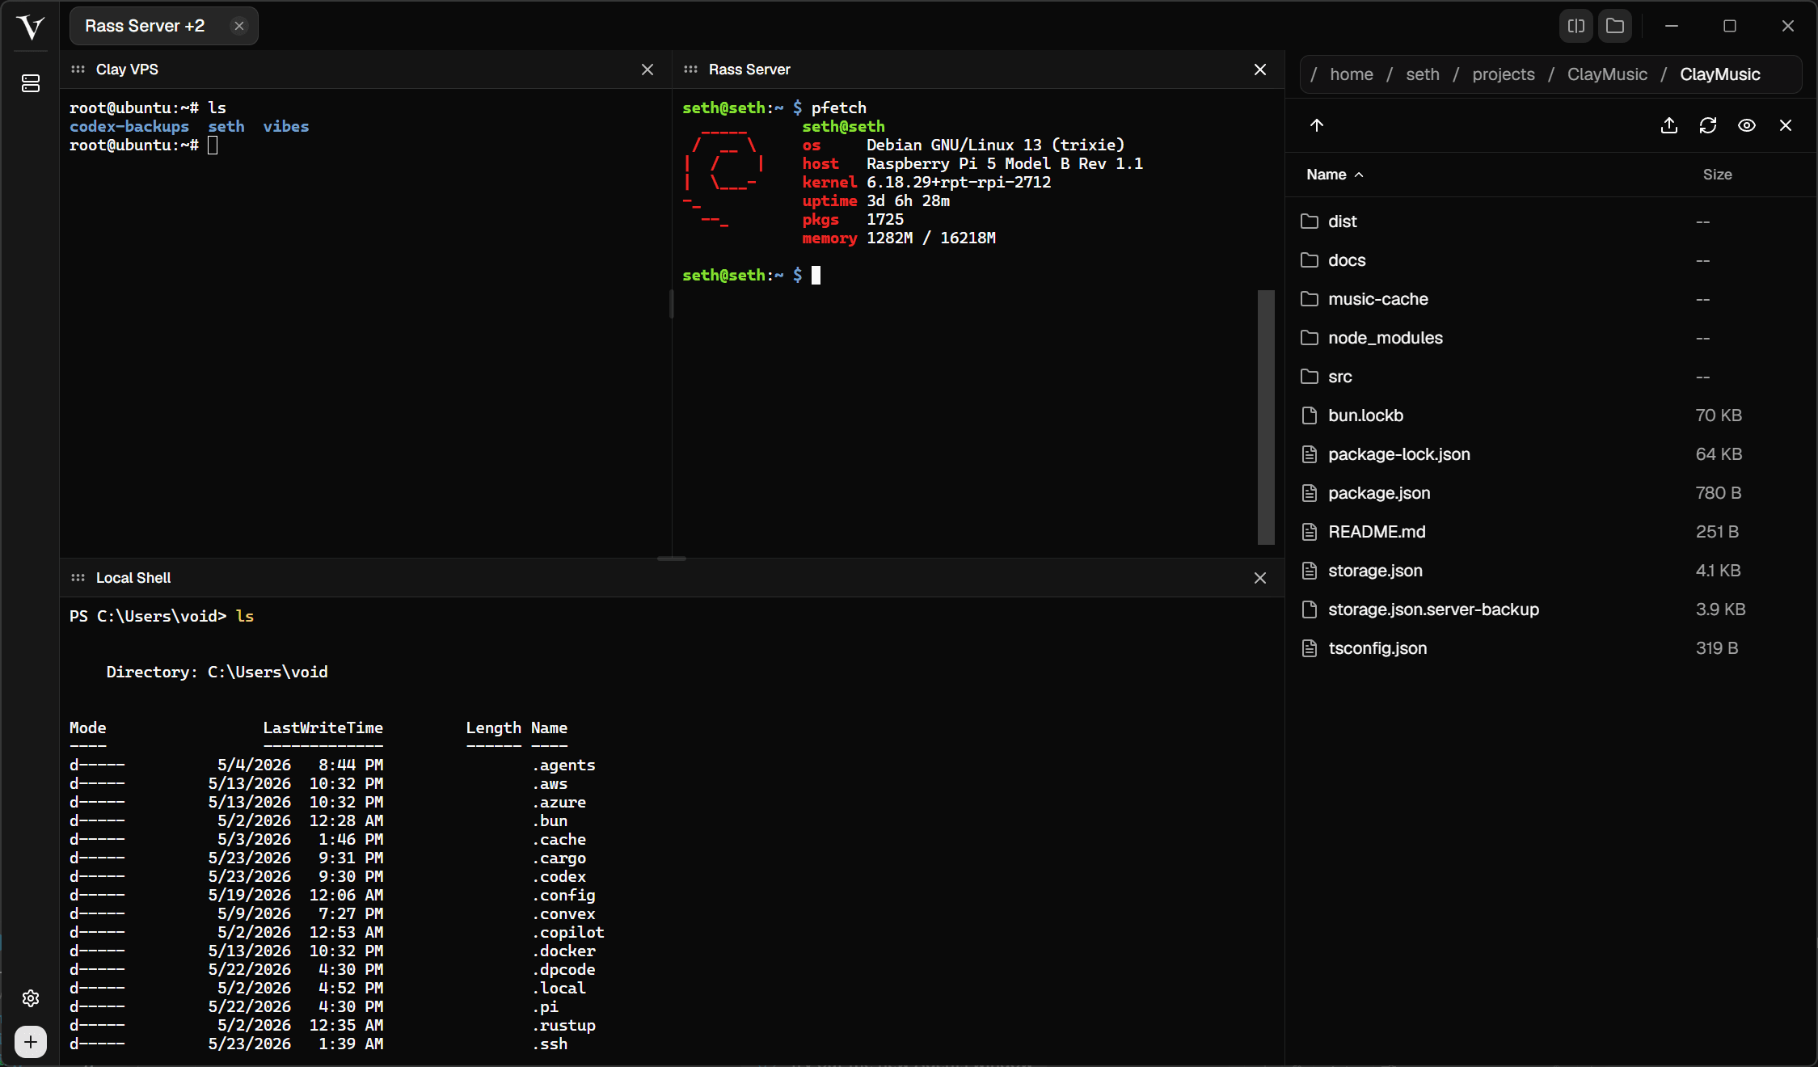Navigate to projects in the breadcrumb
This screenshot has height=1067, width=1818.
(x=1504, y=74)
